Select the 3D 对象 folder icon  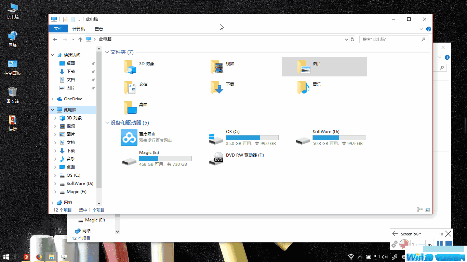130,67
